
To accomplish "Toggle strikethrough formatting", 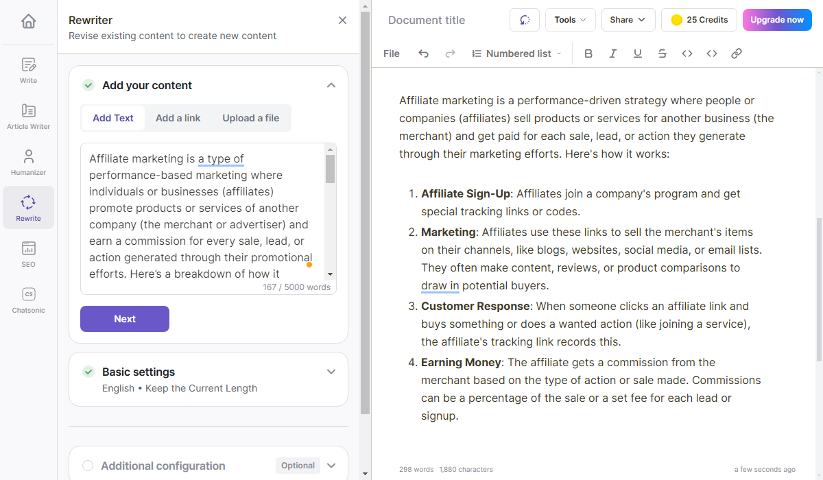I will tap(662, 53).
